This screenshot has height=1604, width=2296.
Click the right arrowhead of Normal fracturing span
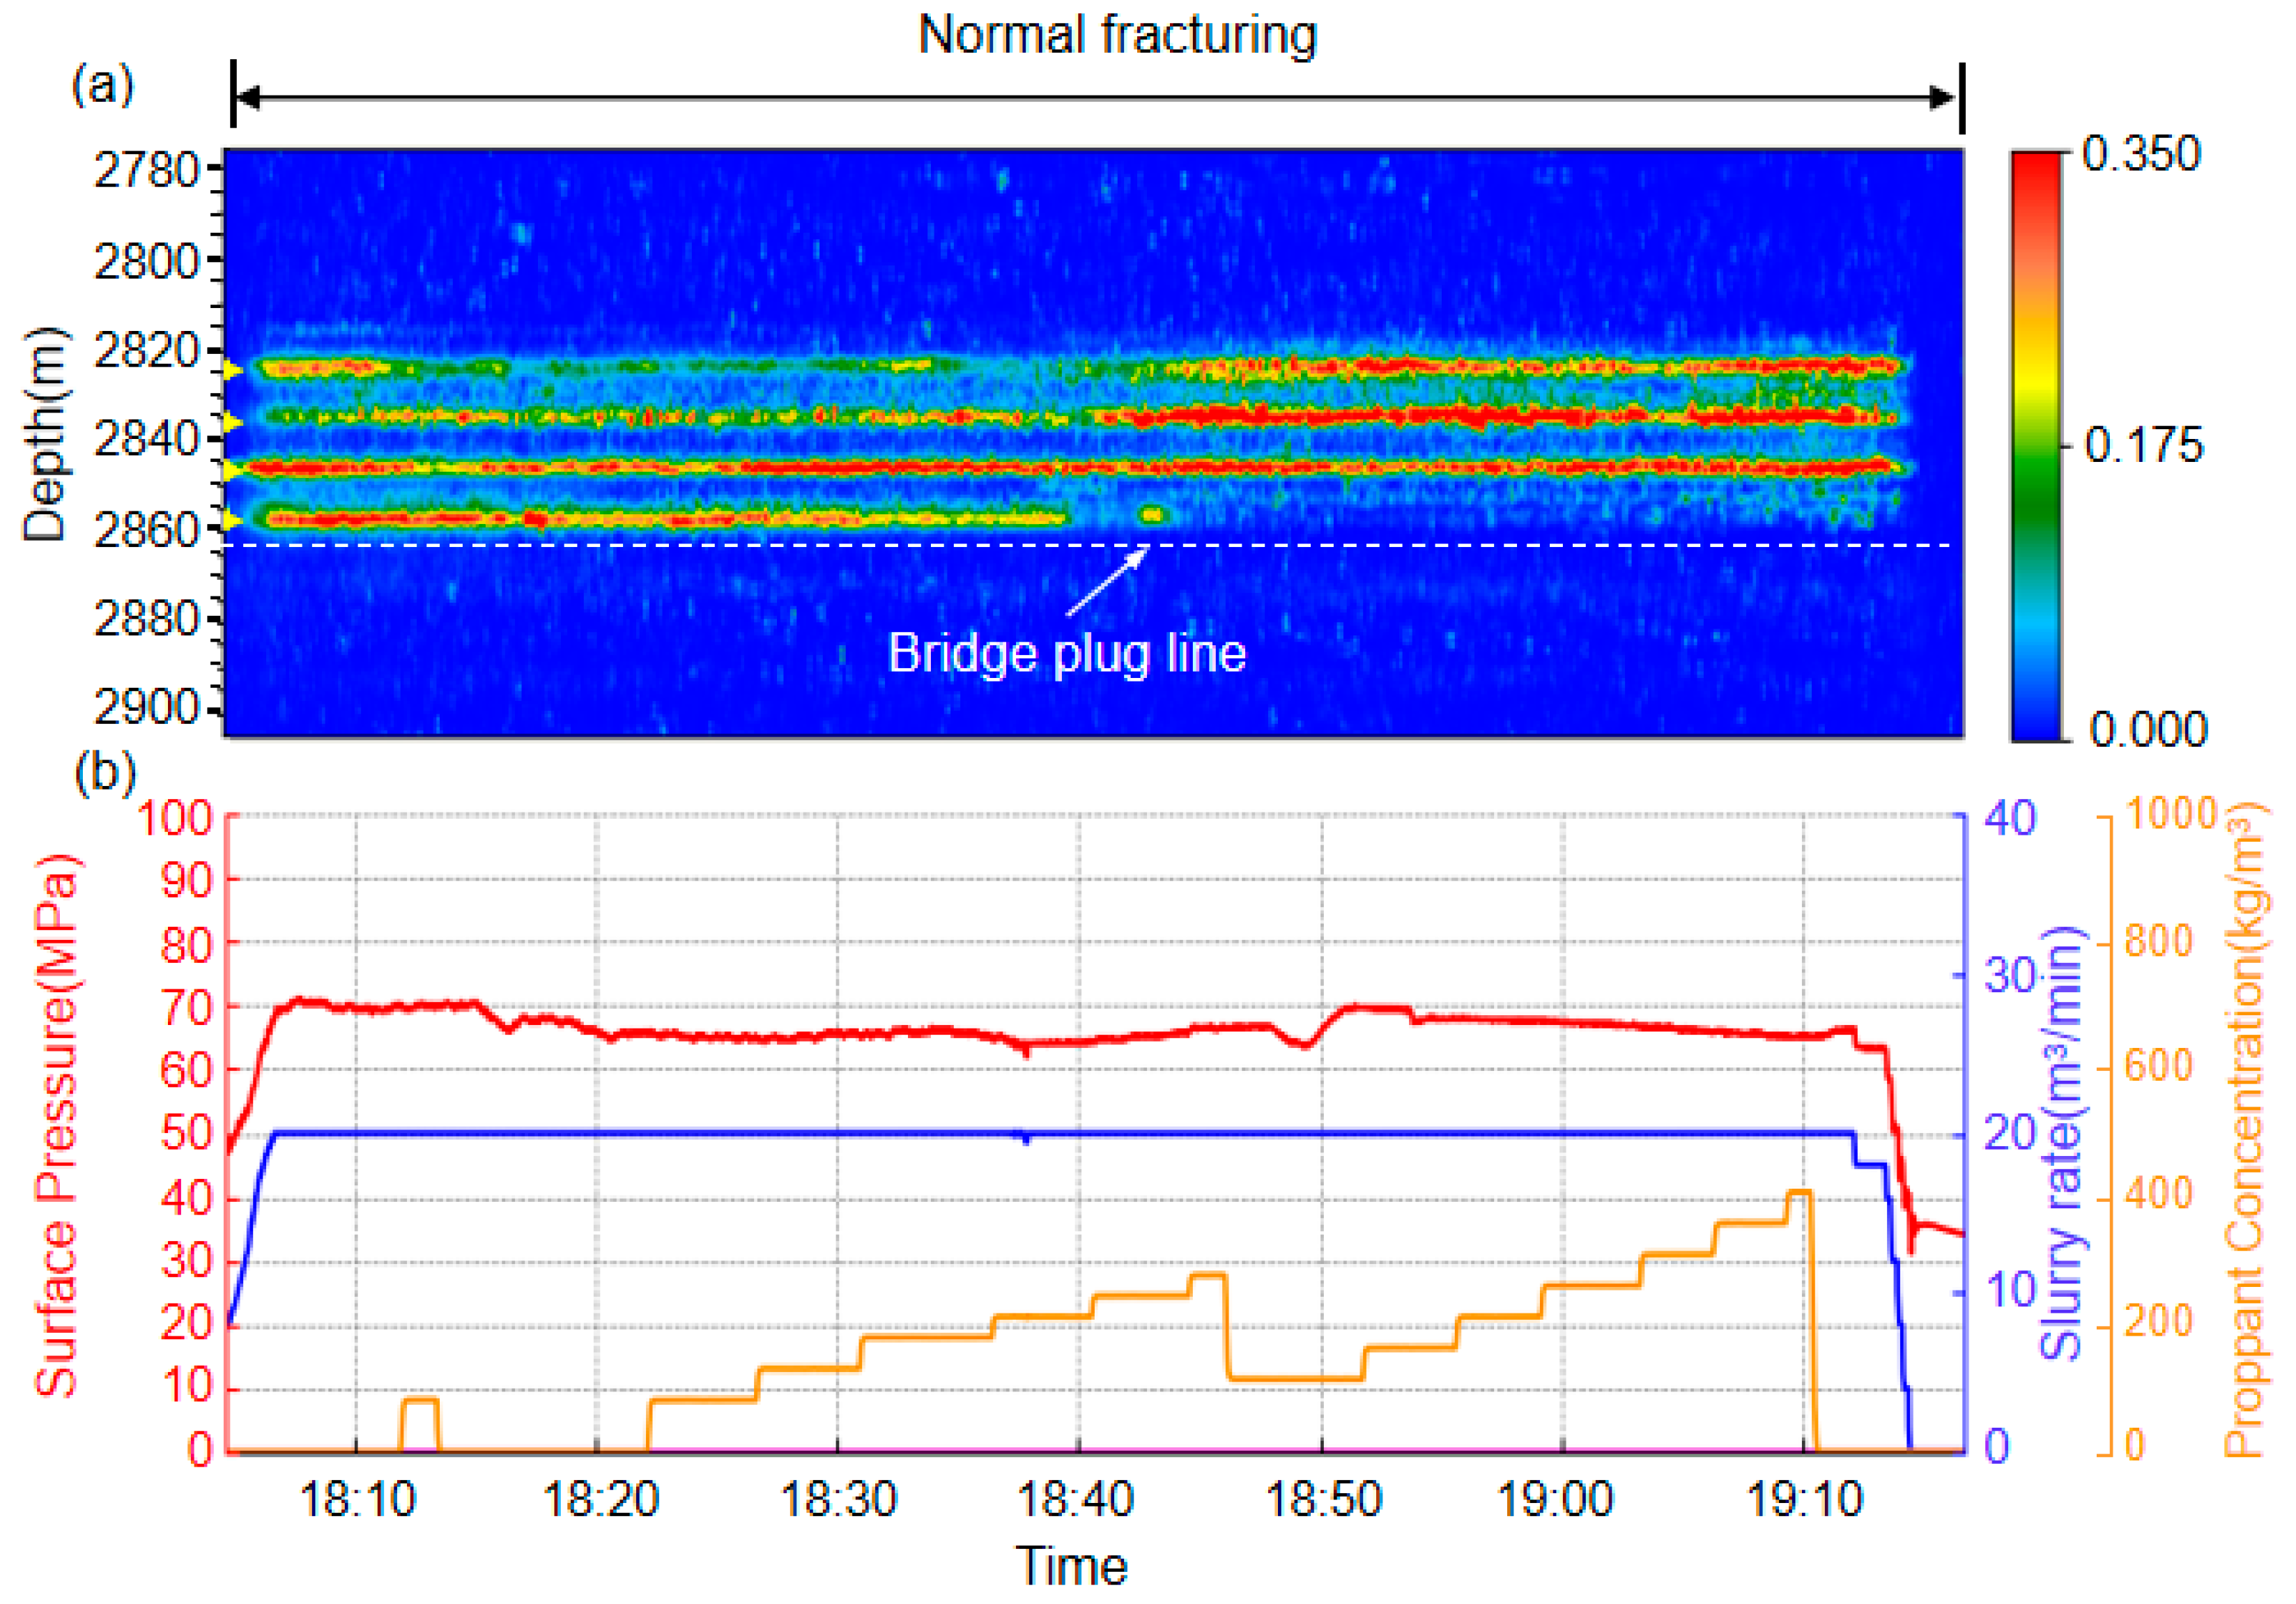pos(1942,98)
